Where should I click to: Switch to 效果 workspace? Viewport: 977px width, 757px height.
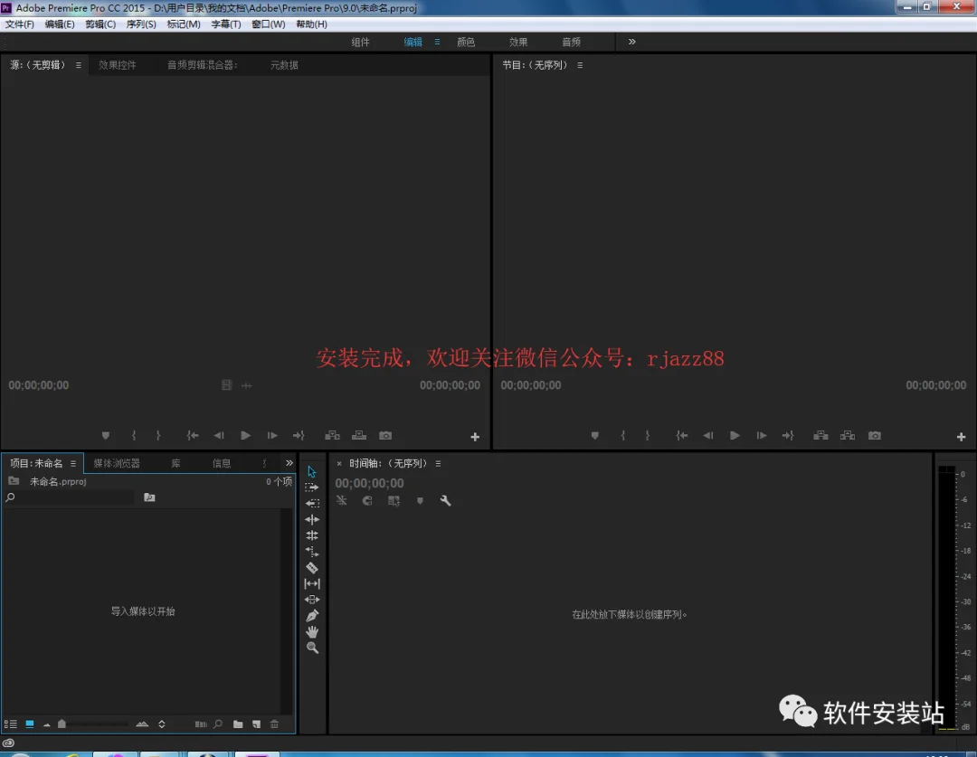[518, 42]
